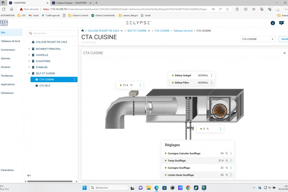Viewport: 288px width, 192px height.
Task: Click the Modifier button
Action: click(x=283, y=39)
